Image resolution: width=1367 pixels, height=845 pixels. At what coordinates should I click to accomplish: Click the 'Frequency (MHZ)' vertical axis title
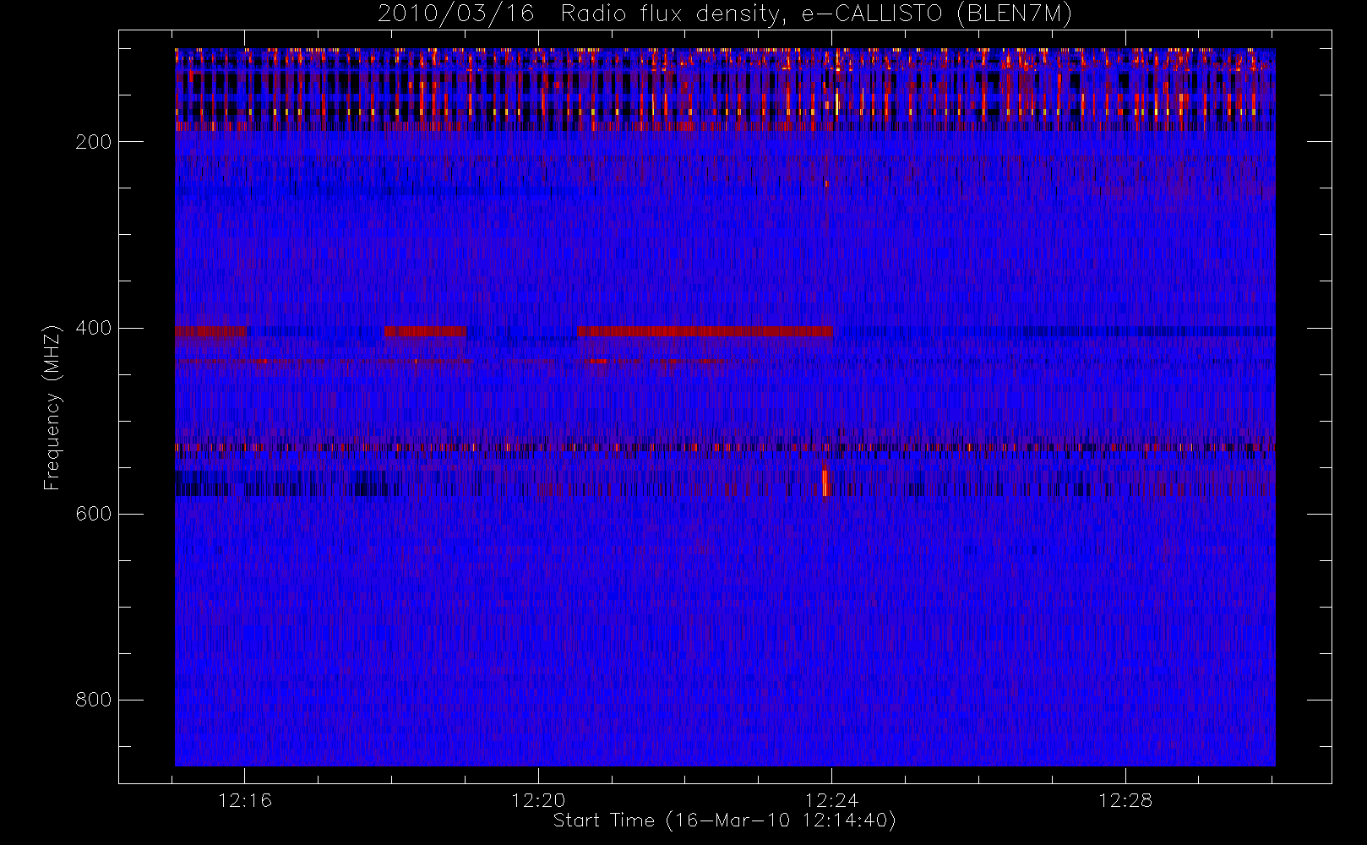52,407
